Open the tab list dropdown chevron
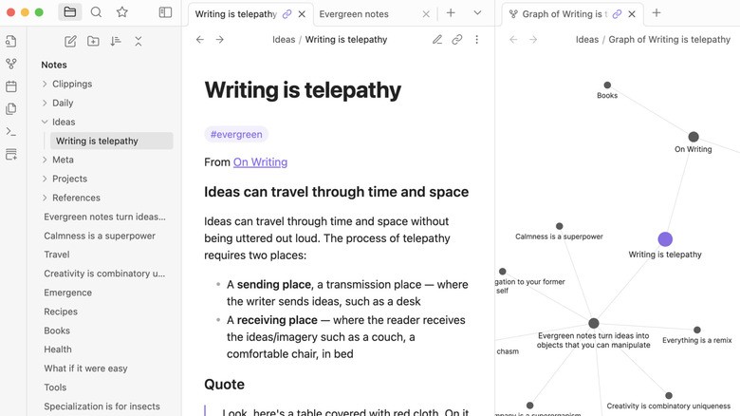The width and height of the screenshot is (740, 416). point(477,13)
